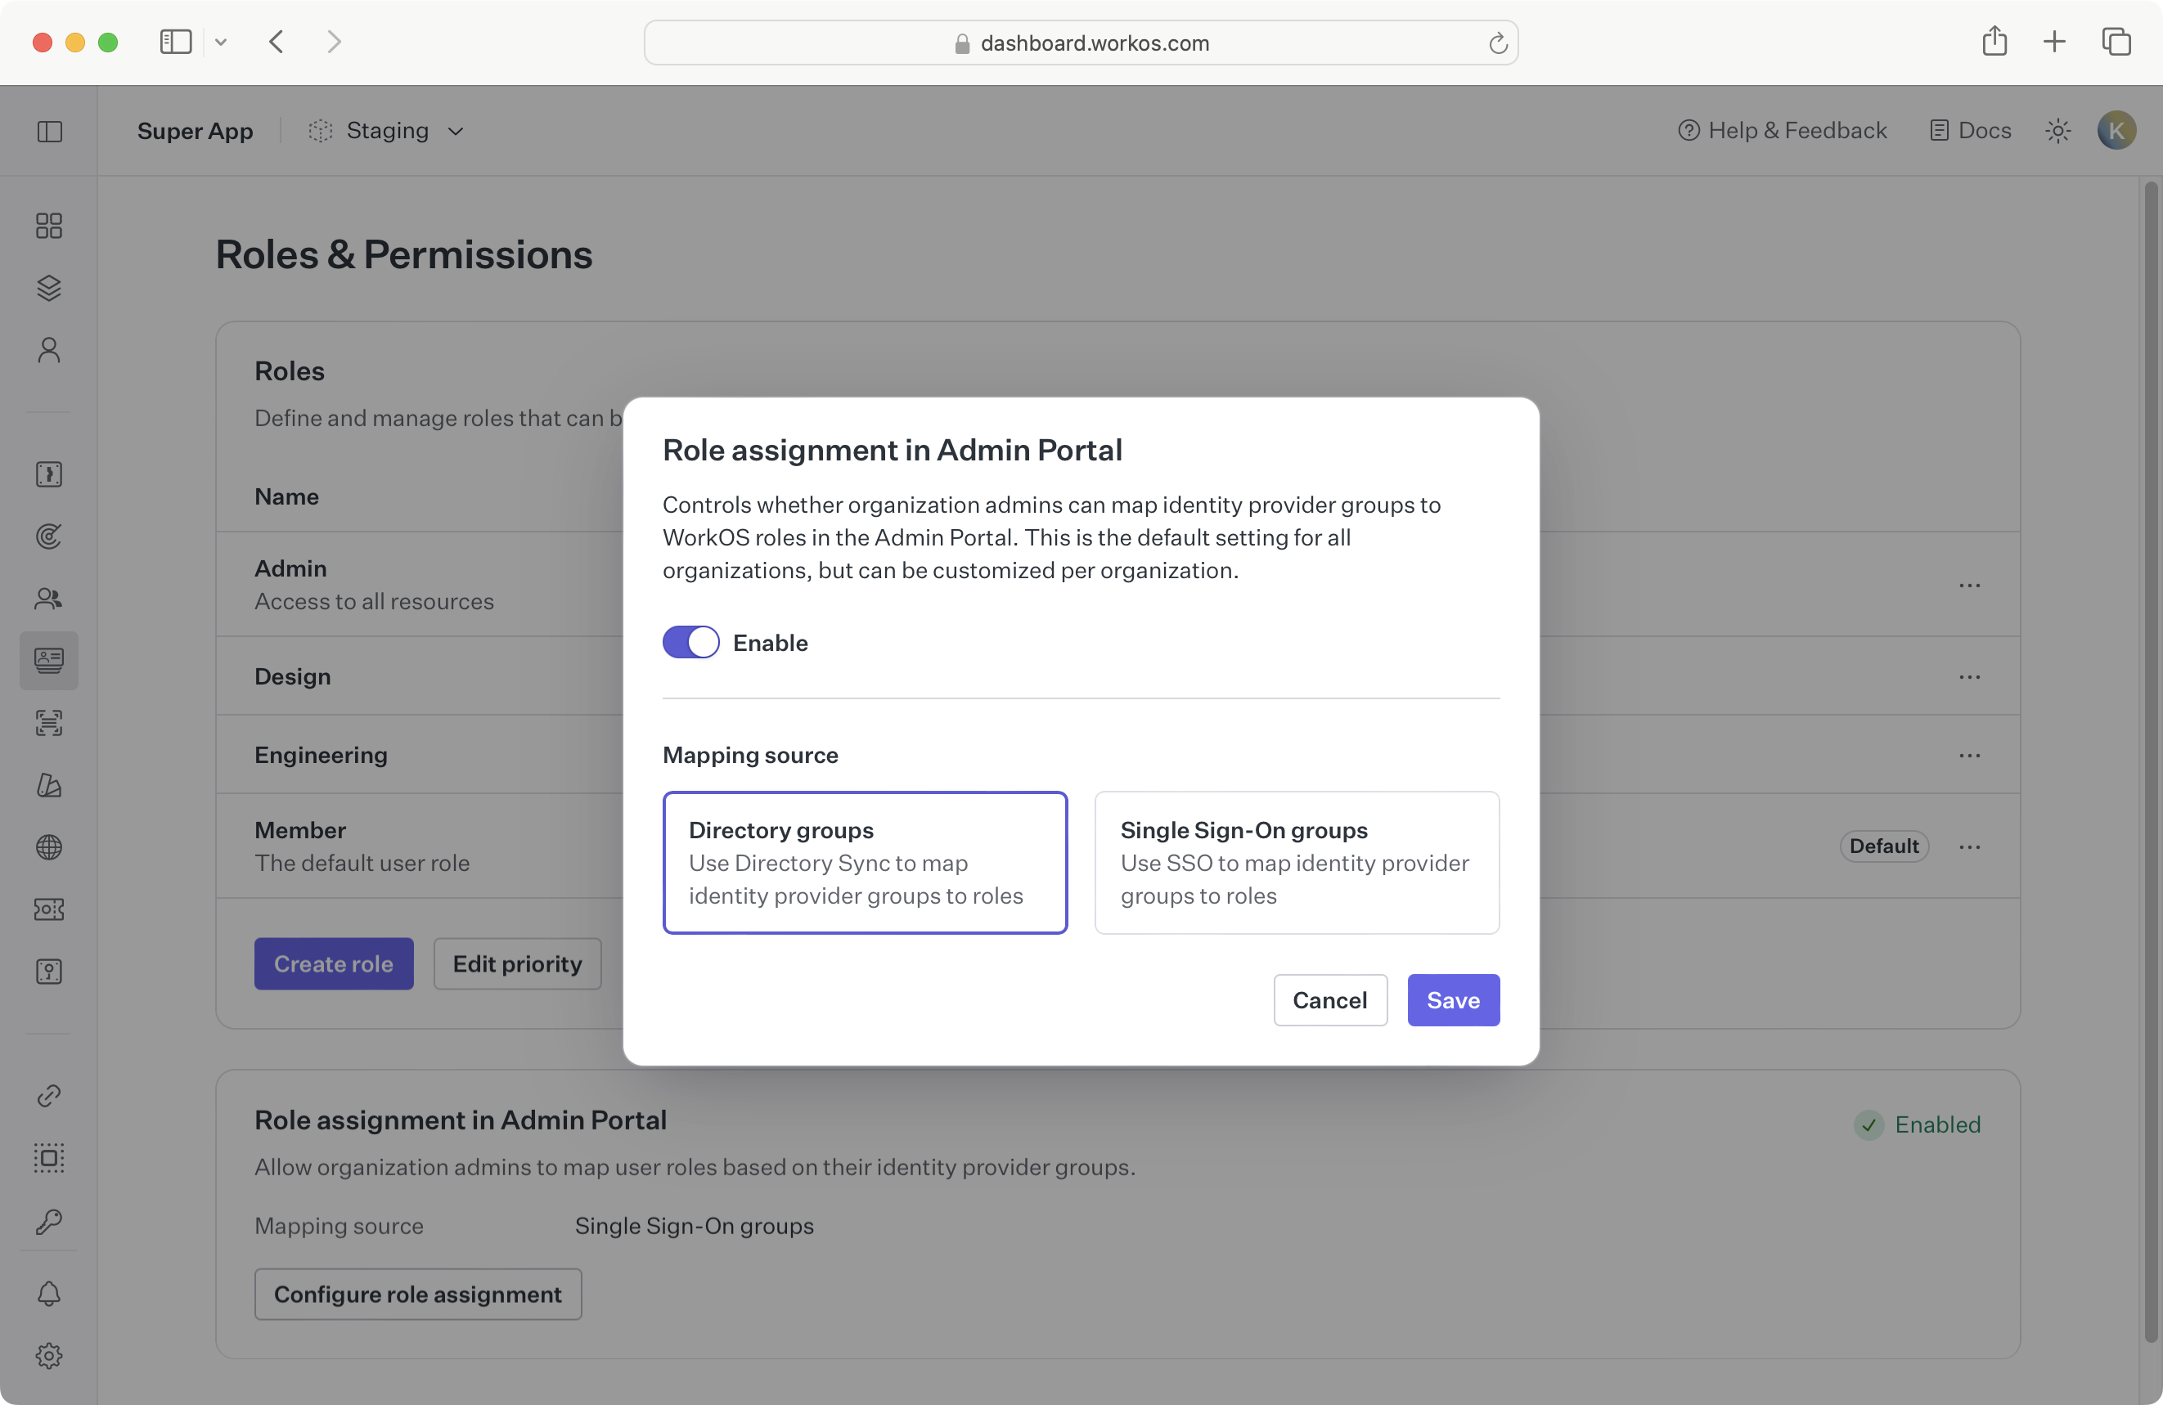Click the dashboard grid sidebar icon
This screenshot has height=1405, width=2163.
tap(49, 226)
